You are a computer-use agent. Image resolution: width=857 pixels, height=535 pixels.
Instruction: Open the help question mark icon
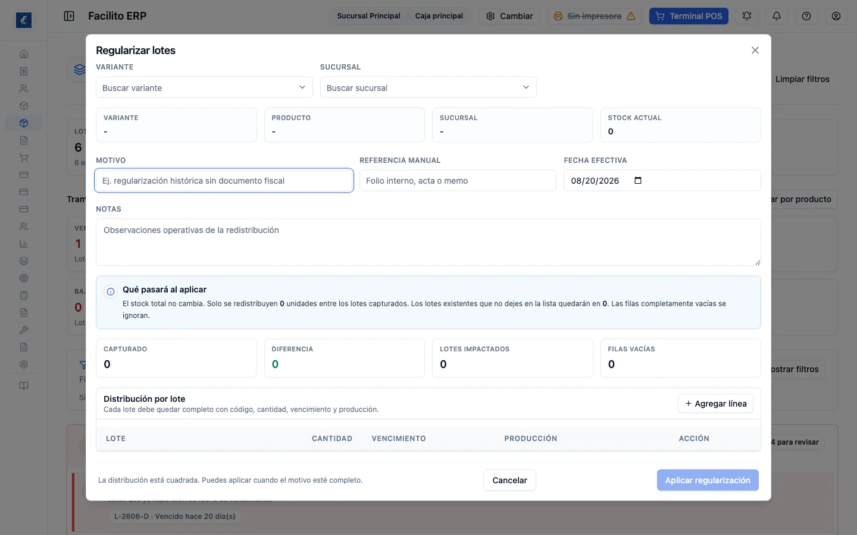tap(806, 16)
